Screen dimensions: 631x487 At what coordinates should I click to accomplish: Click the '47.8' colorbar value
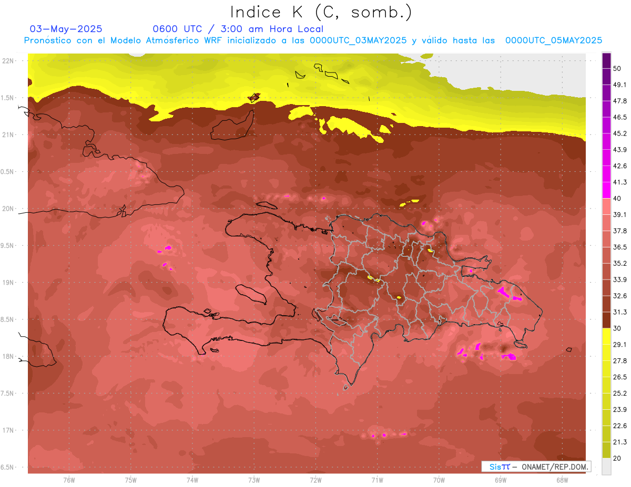[620, 101]
